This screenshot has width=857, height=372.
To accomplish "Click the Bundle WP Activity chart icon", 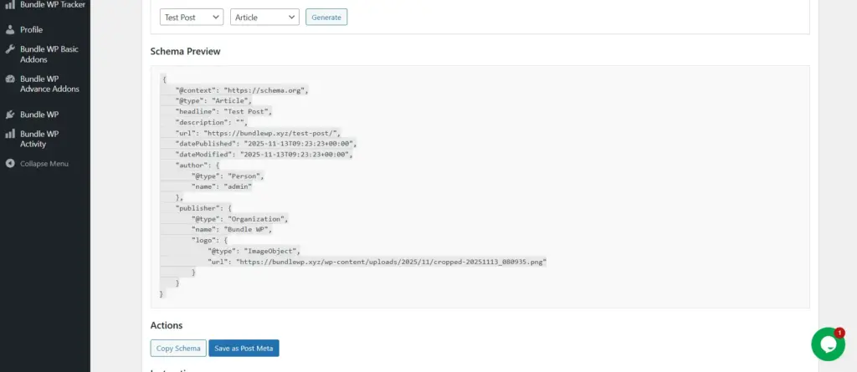I will pyautogui.click(x=10, y=134).
